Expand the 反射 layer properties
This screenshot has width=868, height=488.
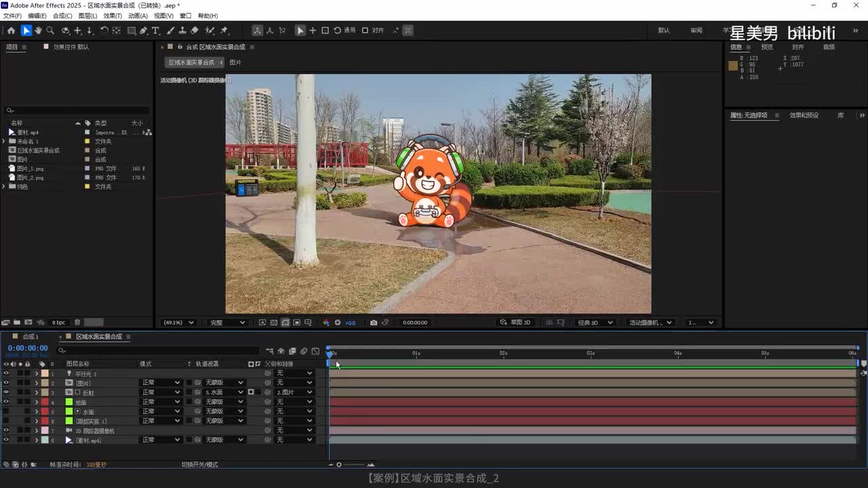tap(37, 392)
